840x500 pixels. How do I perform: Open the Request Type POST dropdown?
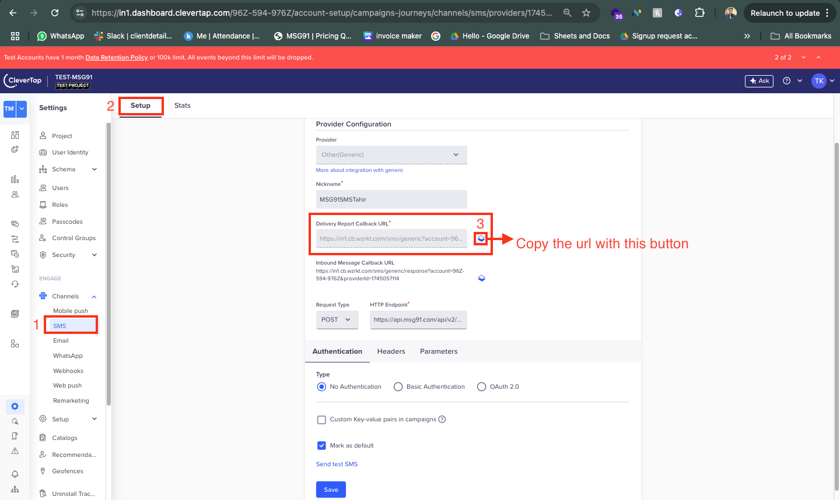(x=337, y=319)
